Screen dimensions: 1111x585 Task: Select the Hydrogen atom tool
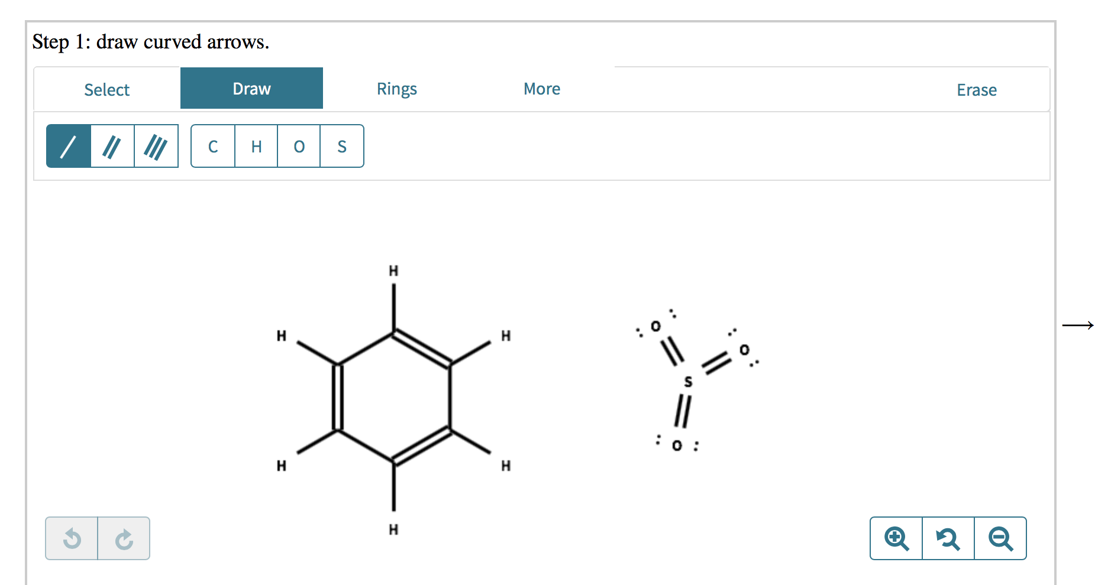[x=256, y=147]
